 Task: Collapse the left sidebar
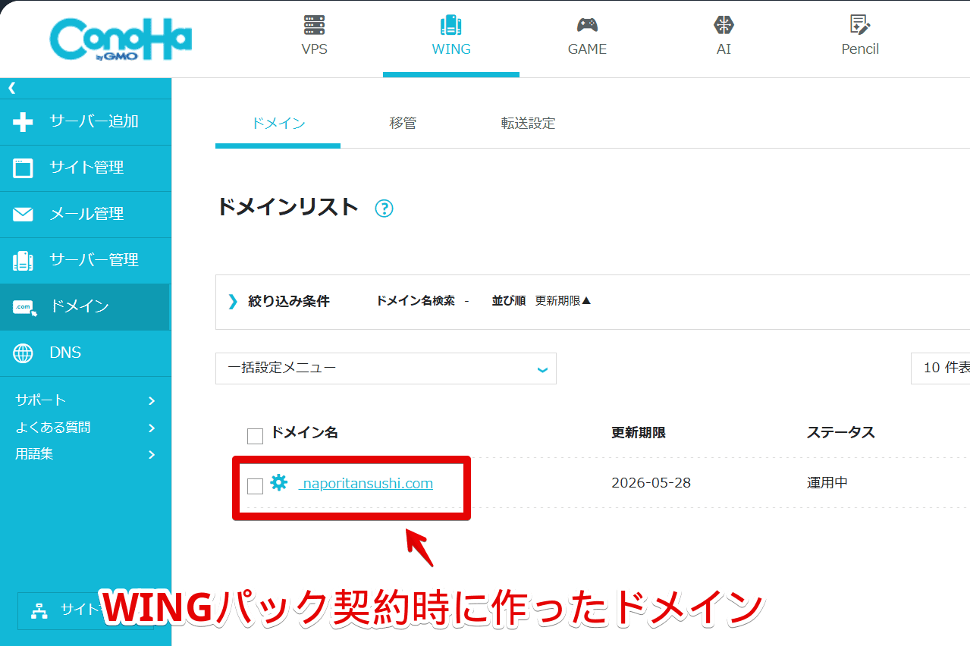pyautogui.click(x=11, y=87)
